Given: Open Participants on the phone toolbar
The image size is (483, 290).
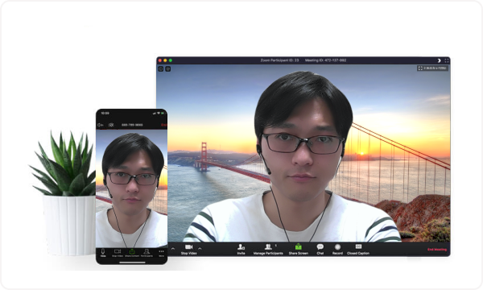Looking at the screenshot, I should pyautogui.click(x=147, y=253).
